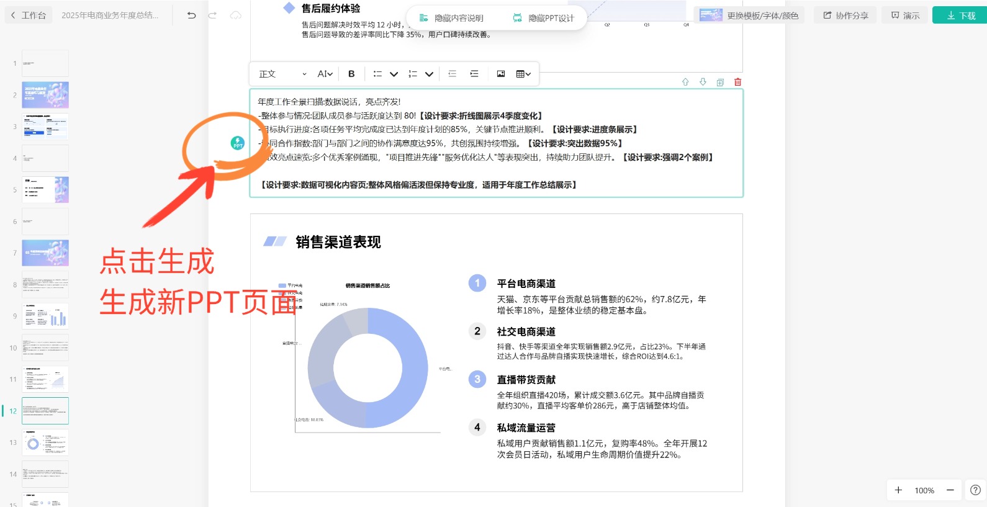The width and height of the screenshot is (987, 507).
Task: Expand the numbered list style dropdown
Action: [x=429, y=74]
